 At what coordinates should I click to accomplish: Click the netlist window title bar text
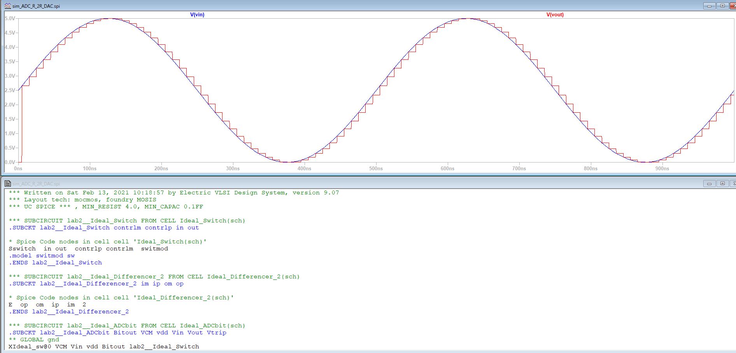coord(36,184)
